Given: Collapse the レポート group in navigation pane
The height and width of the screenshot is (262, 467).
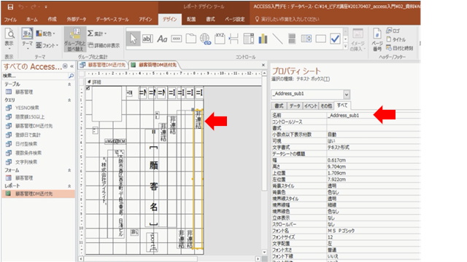Looking at the screenshot, I should click(69, 186).
